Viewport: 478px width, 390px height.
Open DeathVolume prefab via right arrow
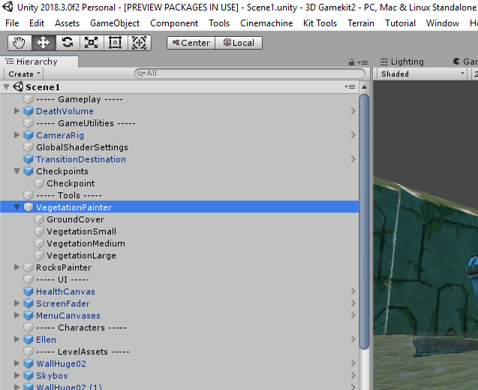[353, 111]
